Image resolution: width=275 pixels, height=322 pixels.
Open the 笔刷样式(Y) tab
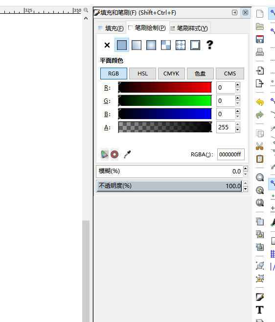190,28
